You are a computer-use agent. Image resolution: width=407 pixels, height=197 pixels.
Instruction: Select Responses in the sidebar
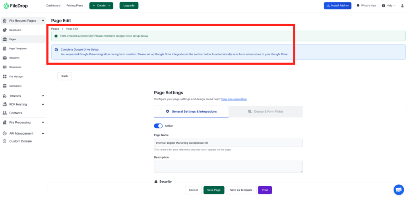[23, 67]
